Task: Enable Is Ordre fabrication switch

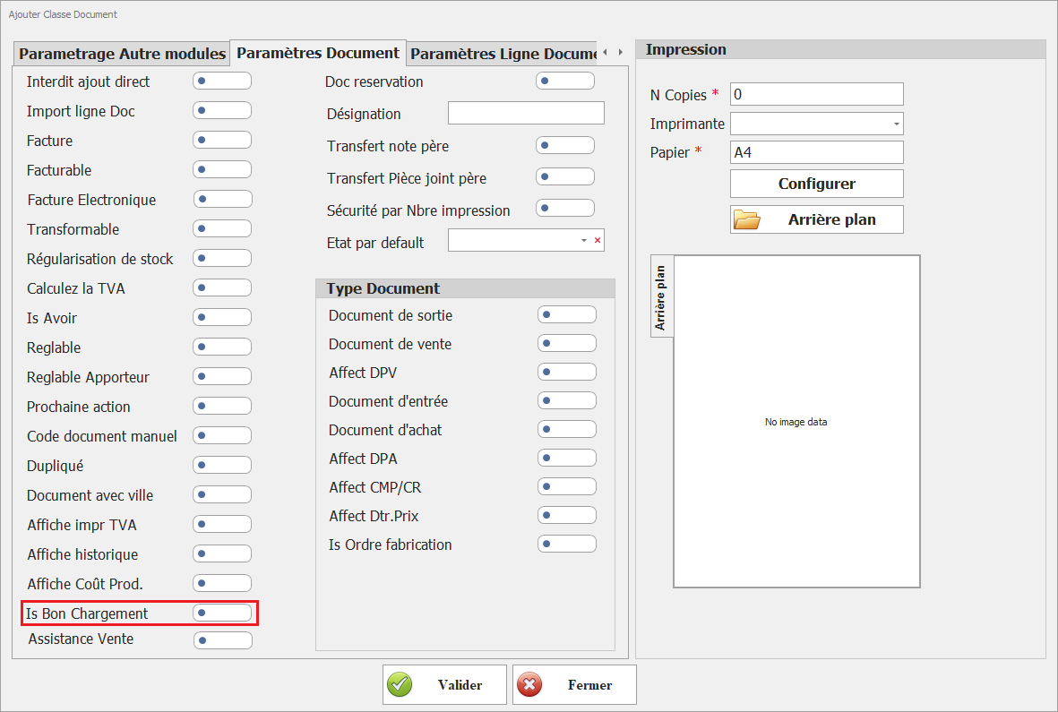Action: 567,545
